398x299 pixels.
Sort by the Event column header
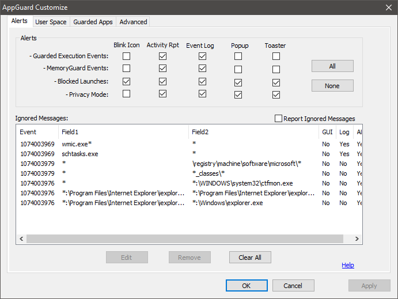click(37, 132)
